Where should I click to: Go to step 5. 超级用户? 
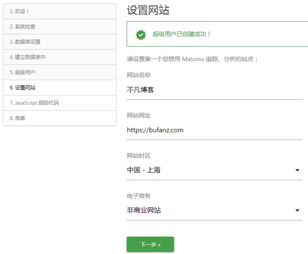(60, 73)
